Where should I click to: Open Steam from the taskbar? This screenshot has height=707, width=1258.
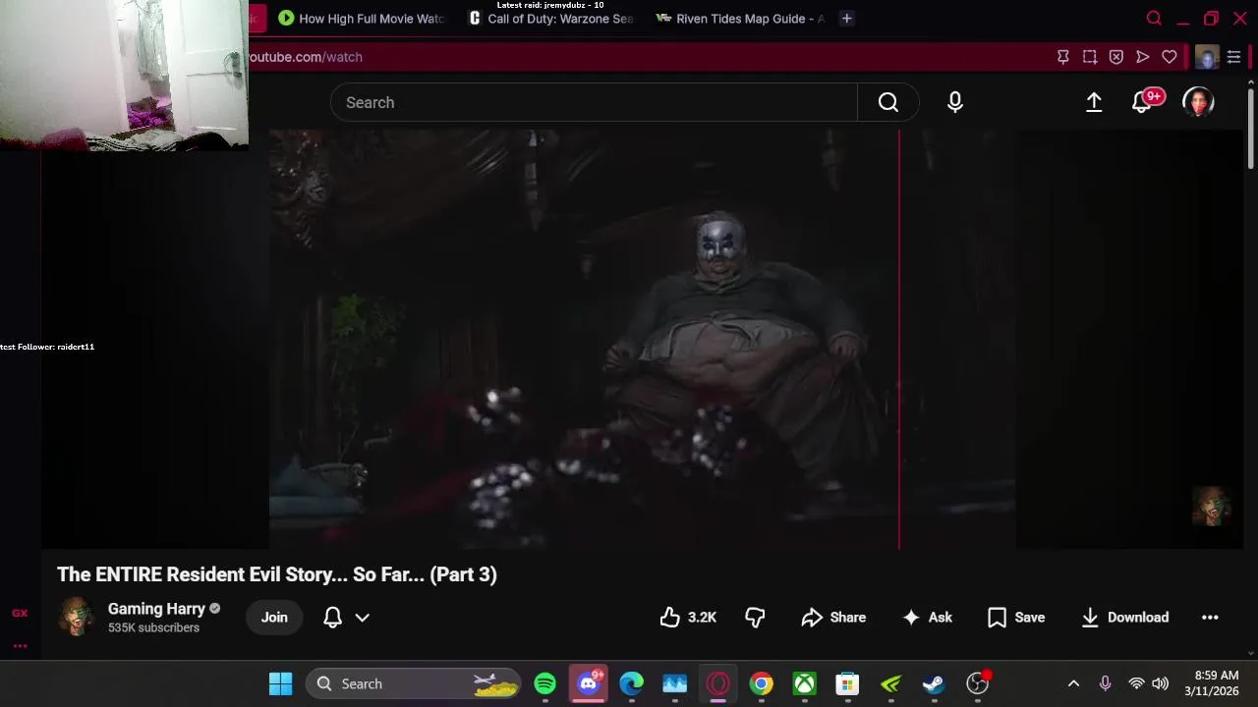tap(934, 683)
